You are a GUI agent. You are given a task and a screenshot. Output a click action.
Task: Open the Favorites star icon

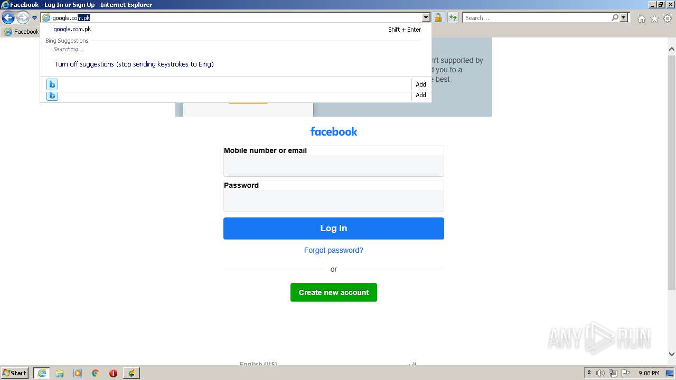point(654,18)
